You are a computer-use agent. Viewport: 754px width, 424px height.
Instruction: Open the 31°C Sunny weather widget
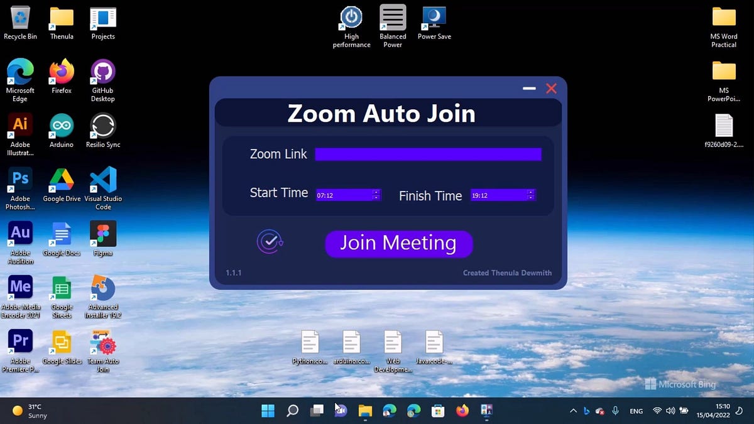tap(28, 411)
